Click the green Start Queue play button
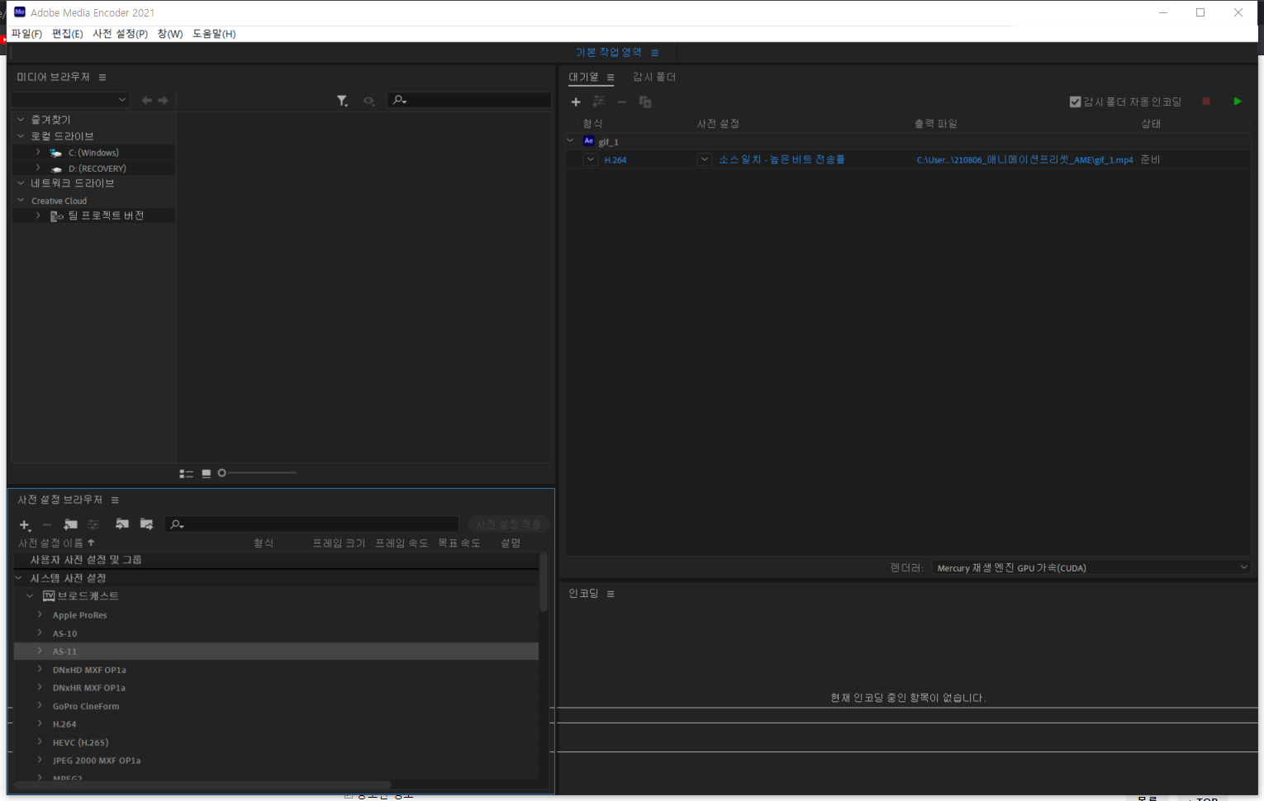This screenshot has width=1264, height=801. click(x=1238, y=102)
